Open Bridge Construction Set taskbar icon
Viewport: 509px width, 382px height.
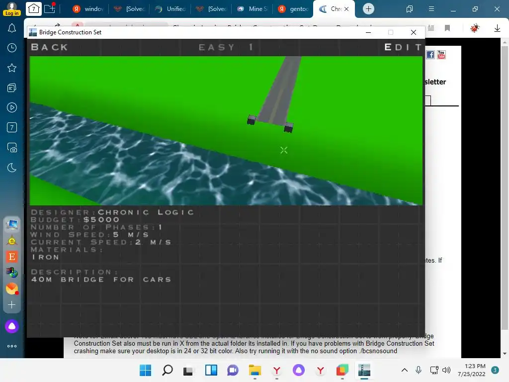coord(364,370)
